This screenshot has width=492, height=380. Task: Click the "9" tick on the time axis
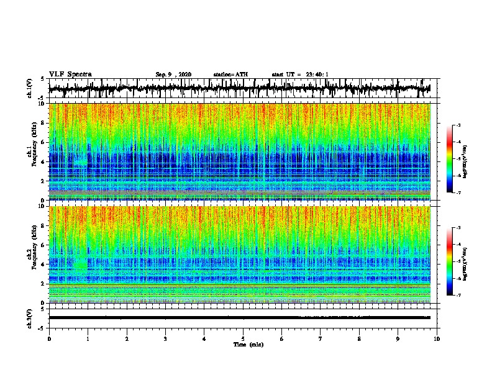click(398, 339)
